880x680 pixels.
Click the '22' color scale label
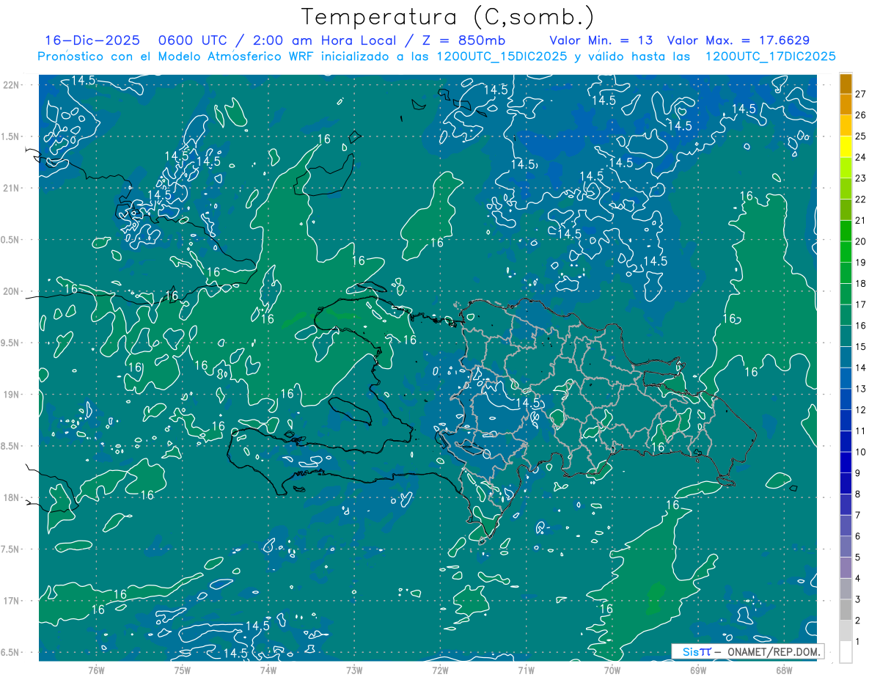pos(861,200)
